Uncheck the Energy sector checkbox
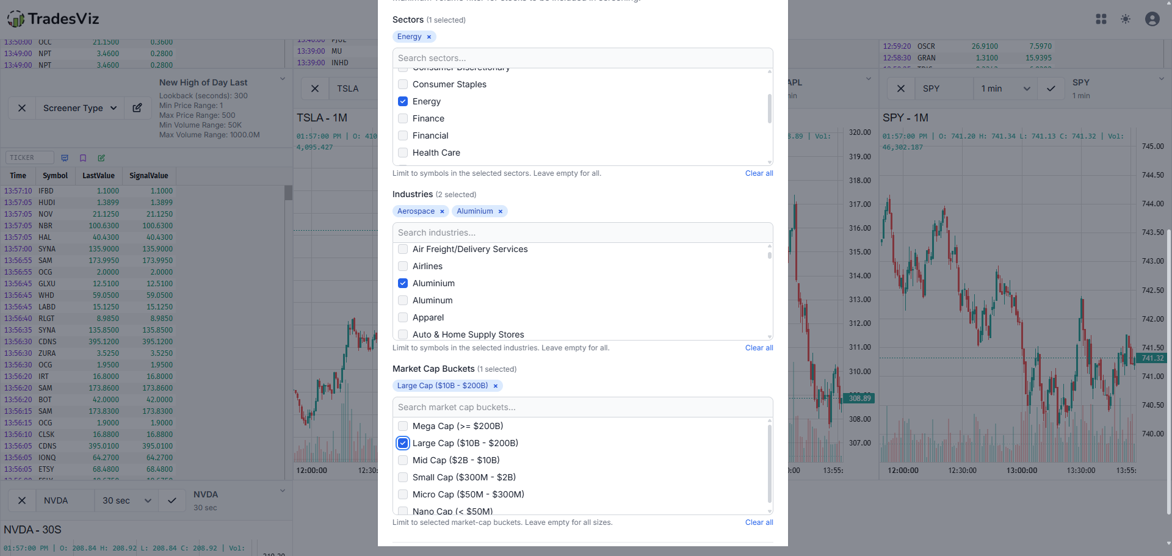The width and height of the screenshot is (1172, 556). [x=403, y=101]
